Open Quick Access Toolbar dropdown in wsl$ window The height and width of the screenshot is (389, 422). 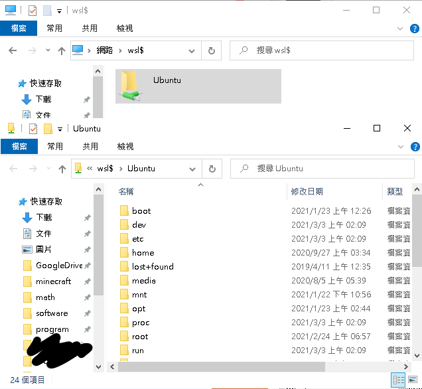click(59, 11)
